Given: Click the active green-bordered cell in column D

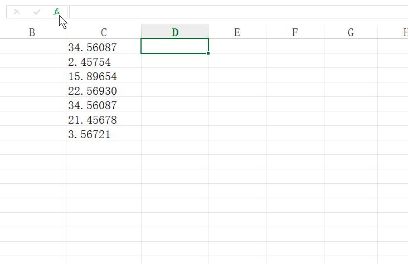Looking at the screenshot, I should (175, 46).
